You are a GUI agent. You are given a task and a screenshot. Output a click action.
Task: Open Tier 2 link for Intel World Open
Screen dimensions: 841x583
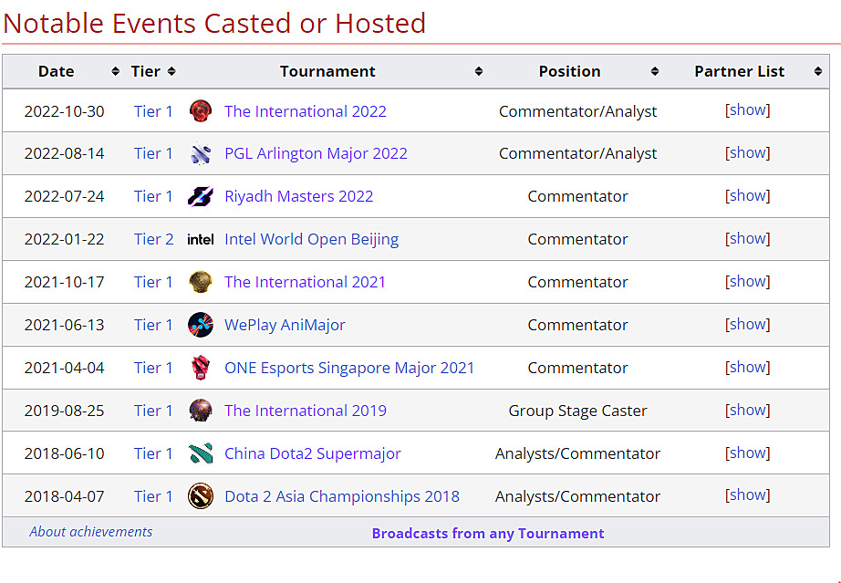coord(153,239)
